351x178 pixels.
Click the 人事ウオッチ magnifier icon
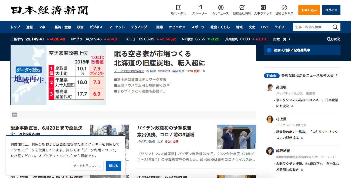263,8
